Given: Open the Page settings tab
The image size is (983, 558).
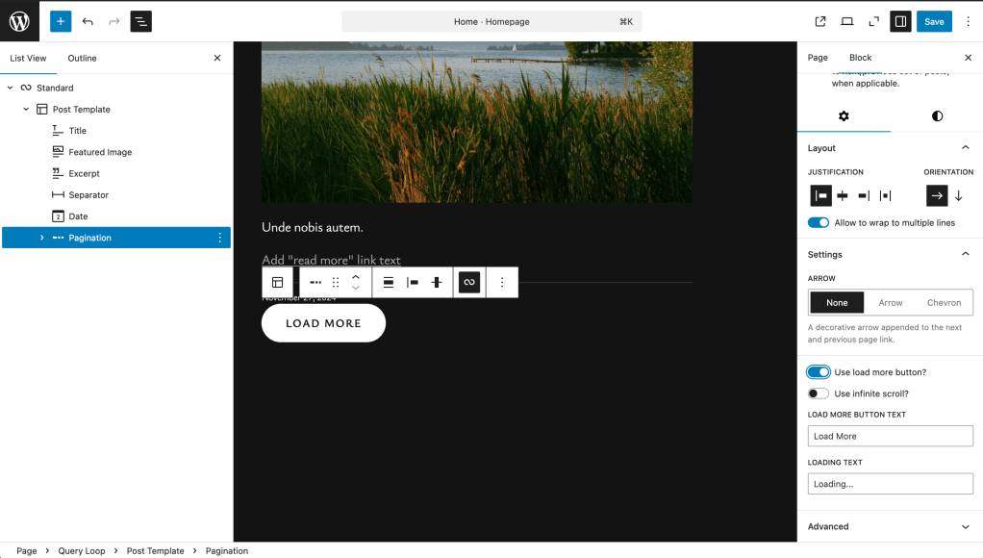Looking at the screenshot, I should coord(818,58).
